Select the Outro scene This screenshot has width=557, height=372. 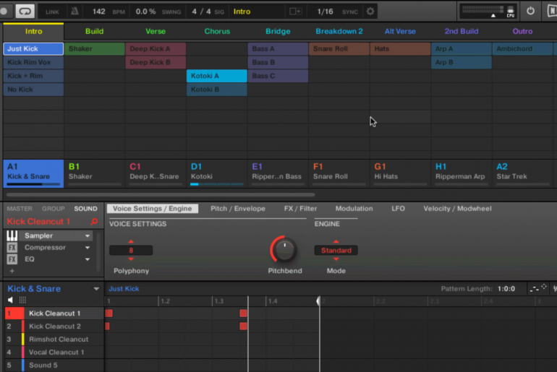(x=522, y=31)
